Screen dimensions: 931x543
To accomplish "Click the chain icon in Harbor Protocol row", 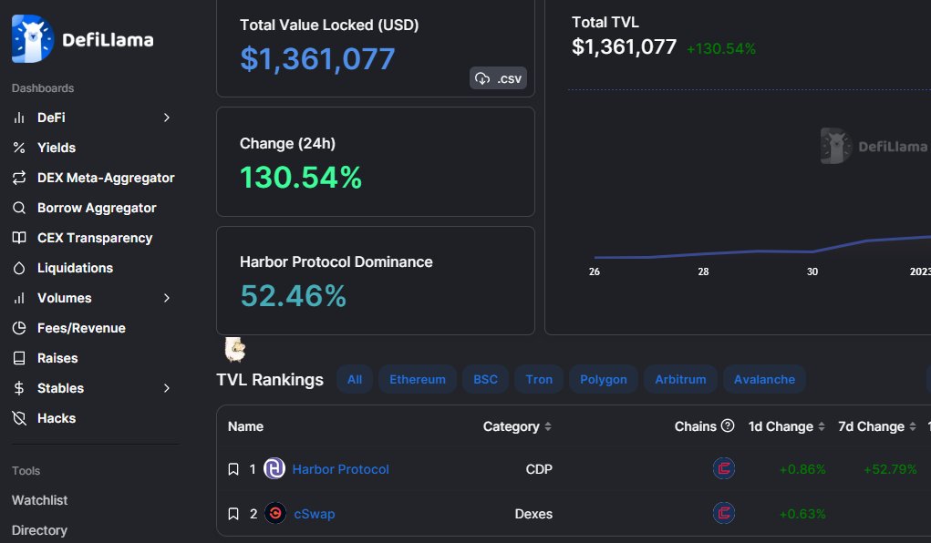I will (x=724, y=469).
